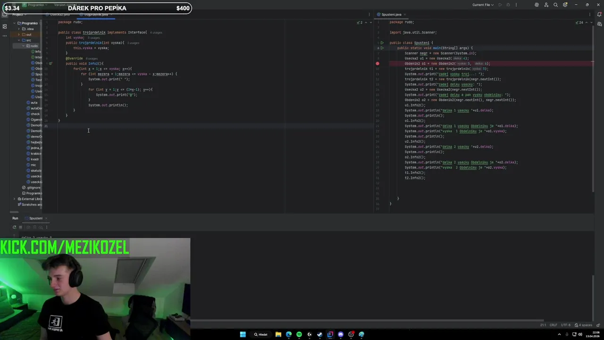The image size is (604, 340).
Task: Select the trojprdelnik.java tab
Action: click(96, 15)
